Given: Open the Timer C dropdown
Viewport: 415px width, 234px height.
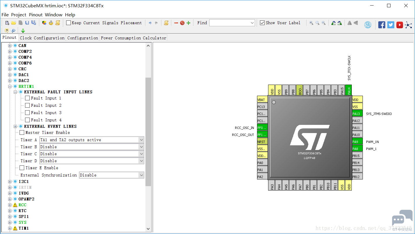Looking at the screenshot, I should (x=92, y=154).
